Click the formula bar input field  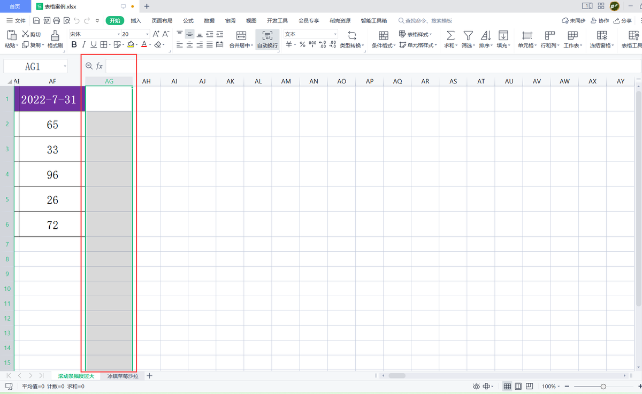372,66
